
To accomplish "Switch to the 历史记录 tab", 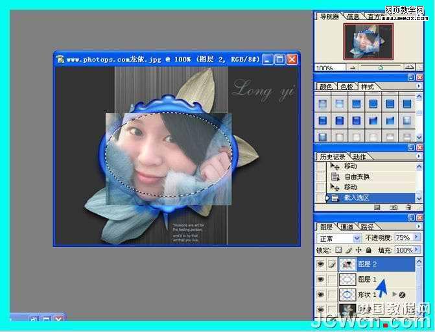I will point(333,157).
